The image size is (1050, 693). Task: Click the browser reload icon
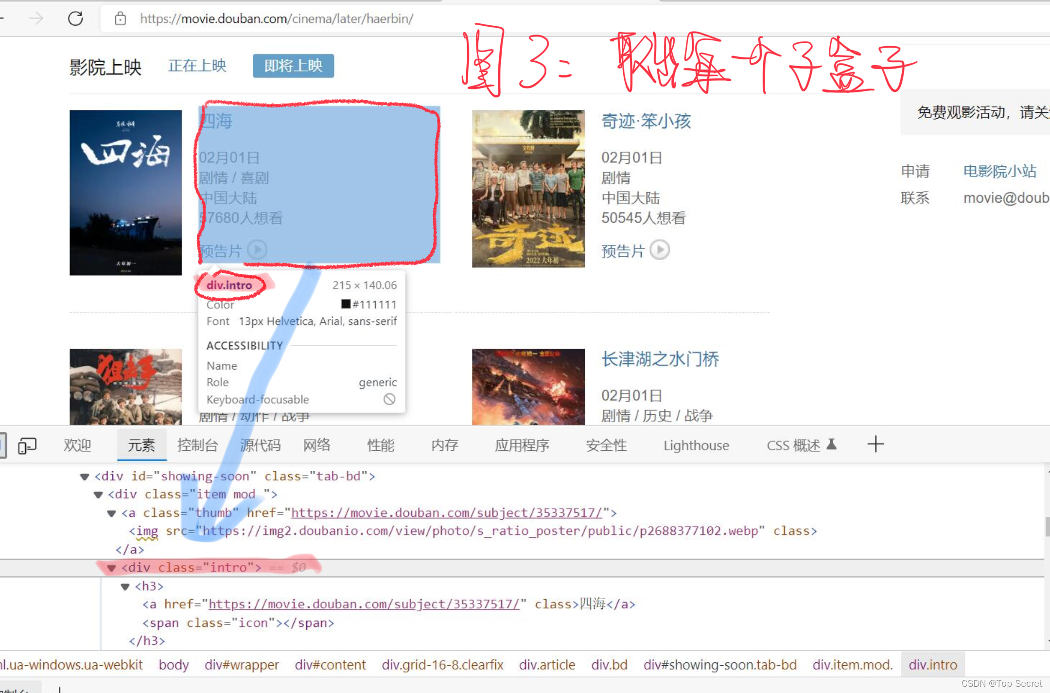tap(75, 19)
